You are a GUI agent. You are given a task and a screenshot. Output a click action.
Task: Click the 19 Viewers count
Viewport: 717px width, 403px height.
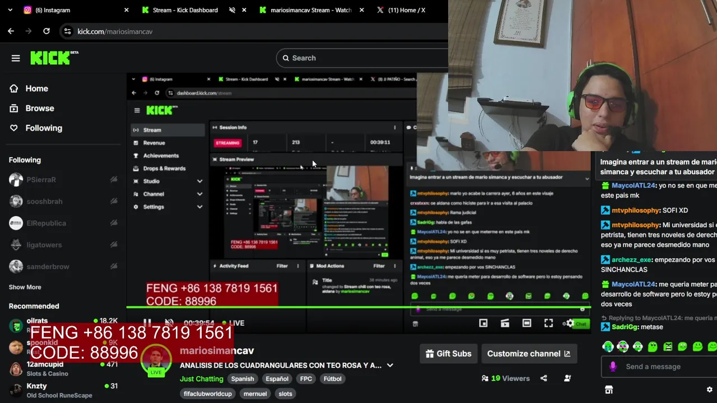click(x=505, y=378)
